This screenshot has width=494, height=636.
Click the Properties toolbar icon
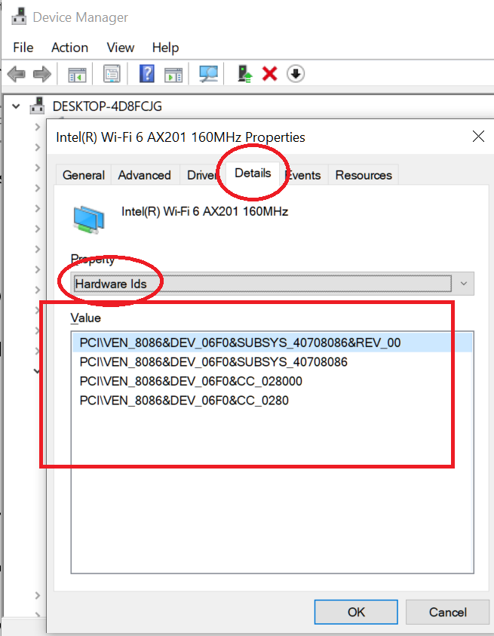click(112, 74)
